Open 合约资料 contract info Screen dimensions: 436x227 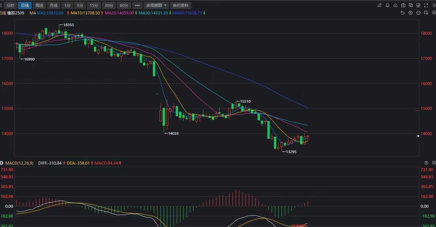point(181,6)
